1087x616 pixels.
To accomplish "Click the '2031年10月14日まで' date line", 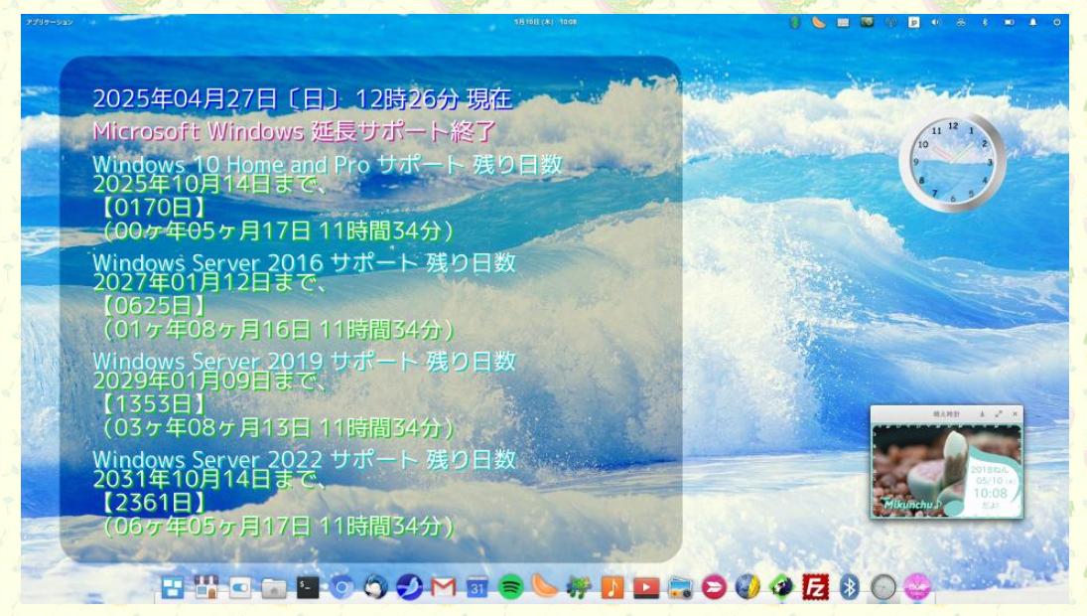I will coord(207,479).
